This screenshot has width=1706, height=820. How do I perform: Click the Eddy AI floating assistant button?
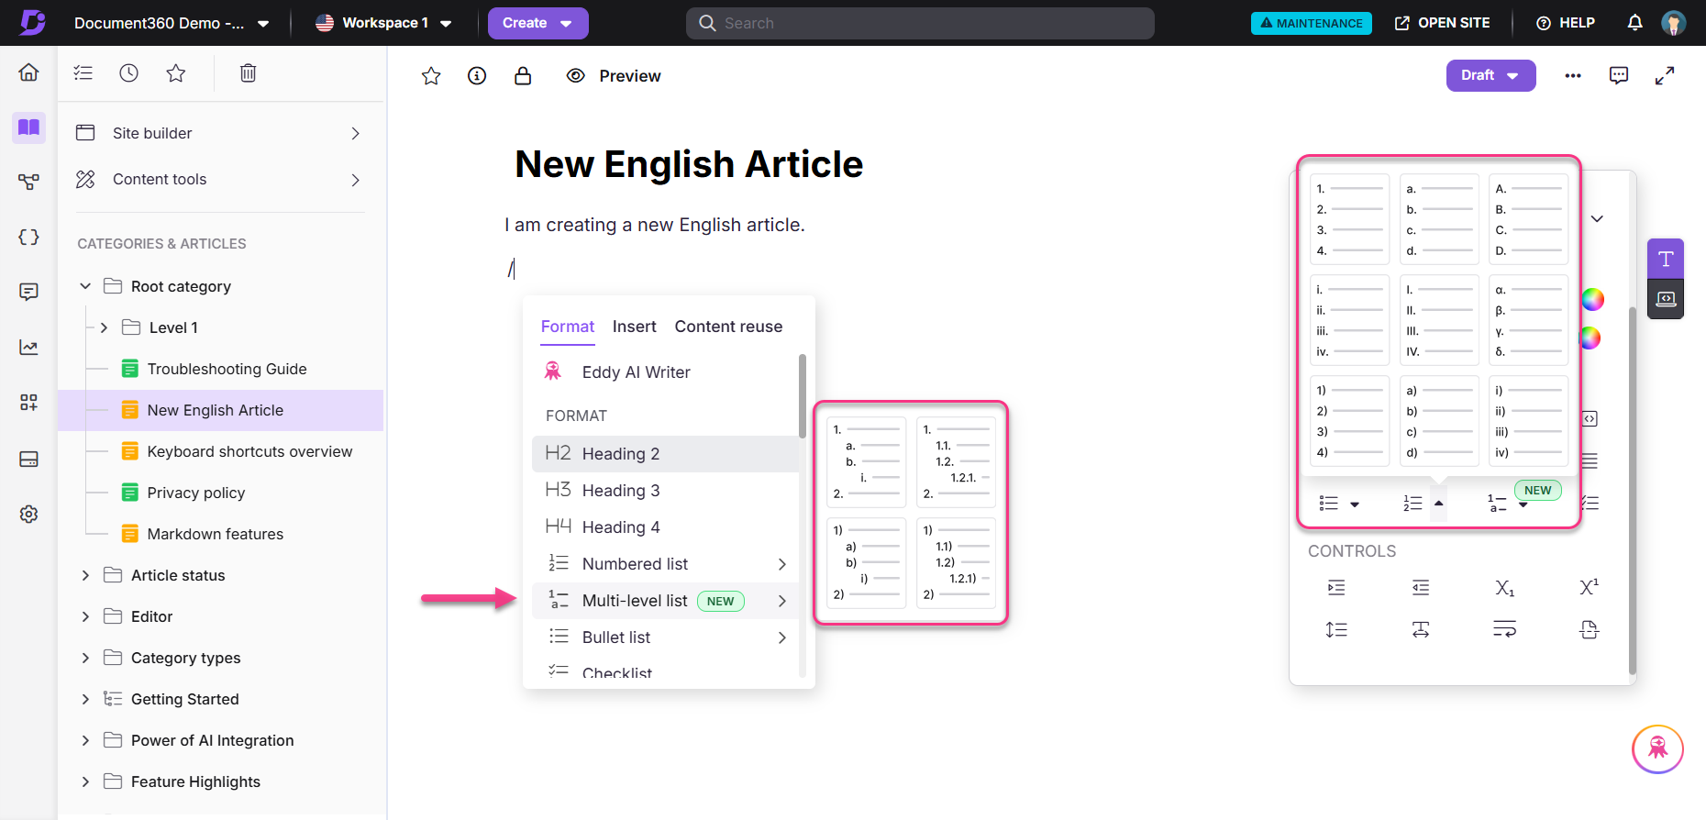point(1657,749)
